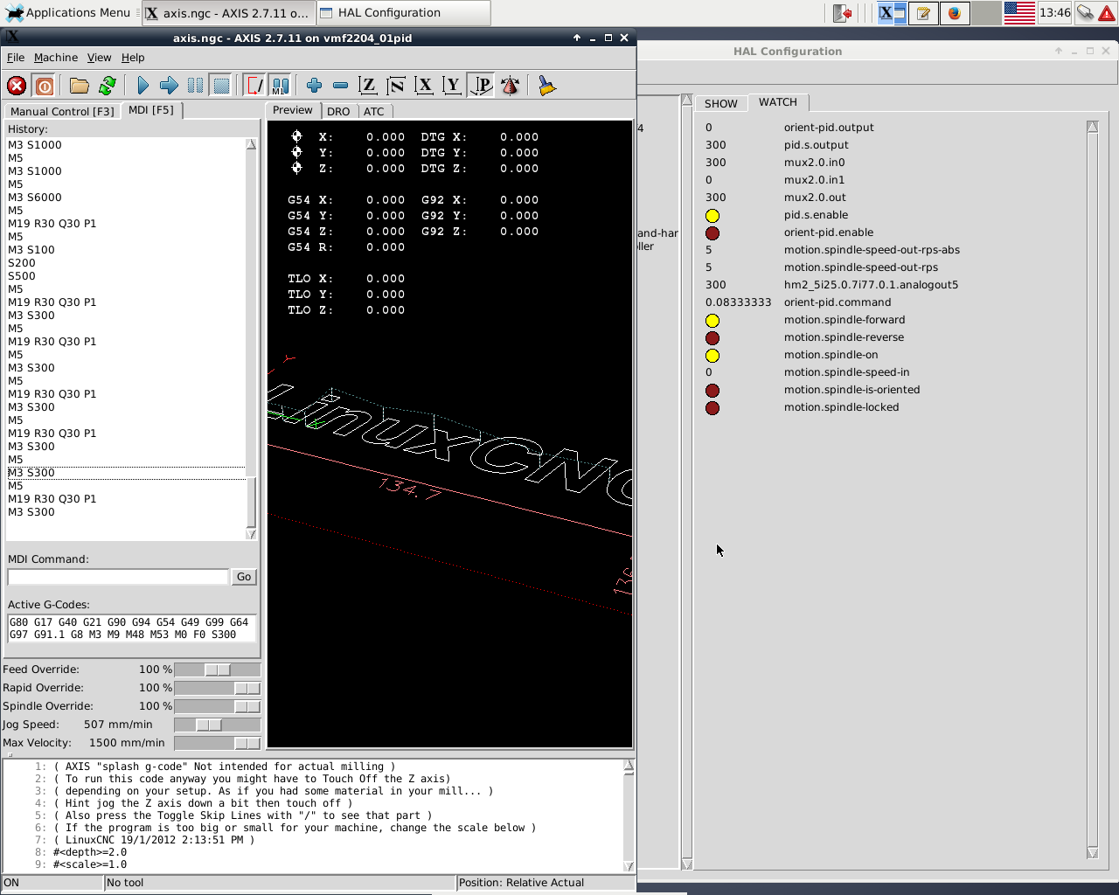Click the Go button
This screenshot has height=895, width=1119.
(x=244, y=577)
